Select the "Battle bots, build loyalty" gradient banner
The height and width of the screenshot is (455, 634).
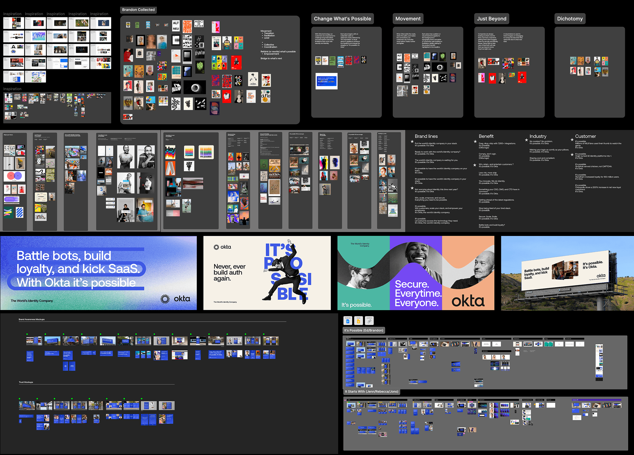tap(98, 273)
